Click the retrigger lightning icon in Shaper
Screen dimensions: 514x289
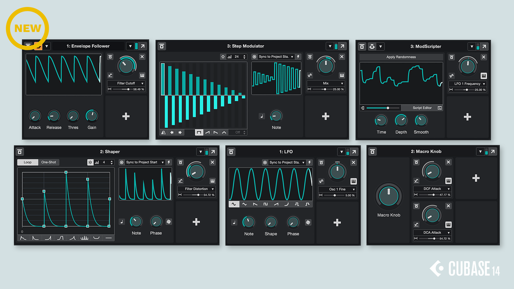click(x=169, y=162)
